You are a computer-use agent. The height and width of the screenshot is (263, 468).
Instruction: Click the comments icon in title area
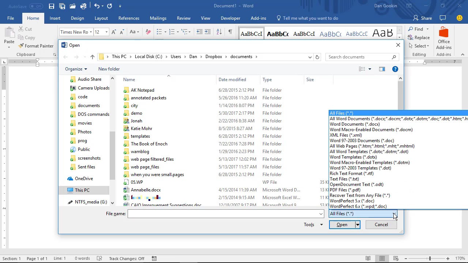pos(443,18)
